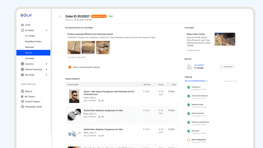
Task: Expand the Payment Summary submenu arrow
Action: pos(46,69)
